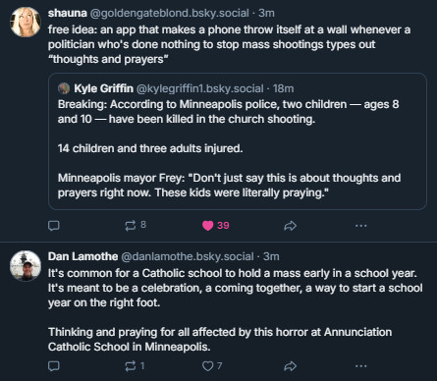Open more options on Dan Lamothe's post
Image resolution: width=437 pixels, height=381 pixels.
361,366
